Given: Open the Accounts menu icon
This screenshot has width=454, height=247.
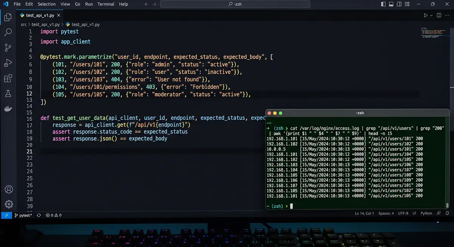Looking at the screenshot, I should [x=8, y=189].
